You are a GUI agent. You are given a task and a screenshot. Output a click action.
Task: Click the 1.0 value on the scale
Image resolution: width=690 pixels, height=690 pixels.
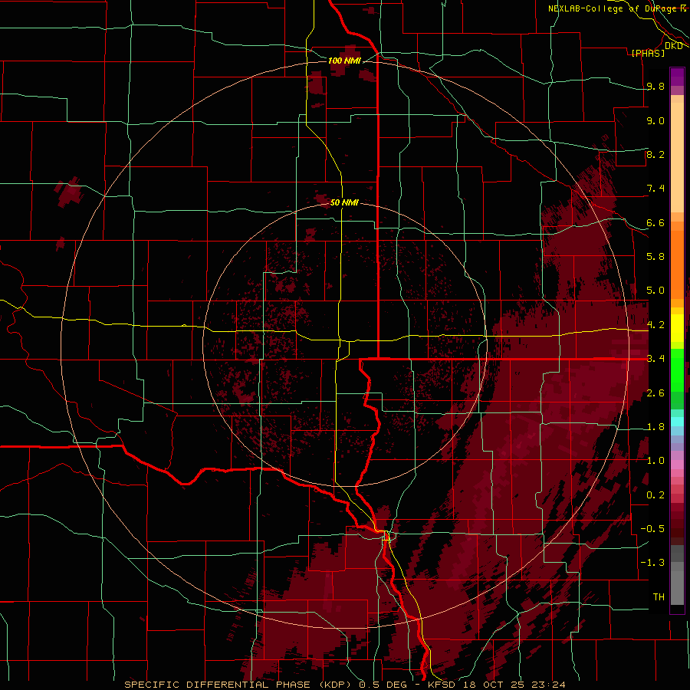tap(655, 461)
